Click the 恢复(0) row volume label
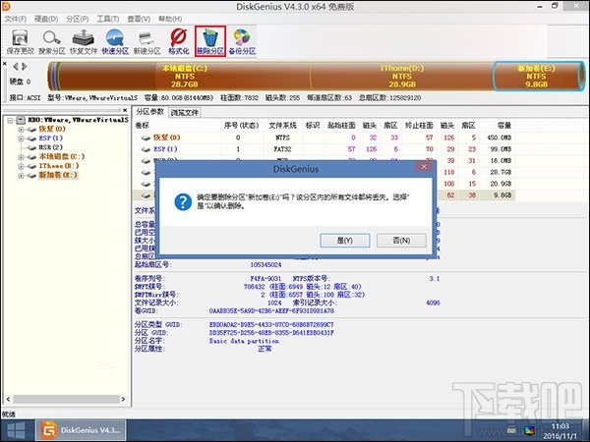 (x=167, y=138)
